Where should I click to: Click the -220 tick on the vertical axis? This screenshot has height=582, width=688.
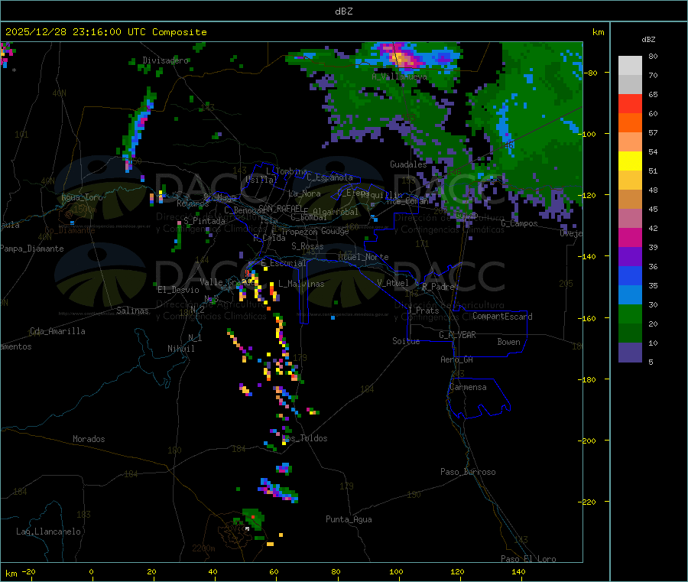coord(588,502)
